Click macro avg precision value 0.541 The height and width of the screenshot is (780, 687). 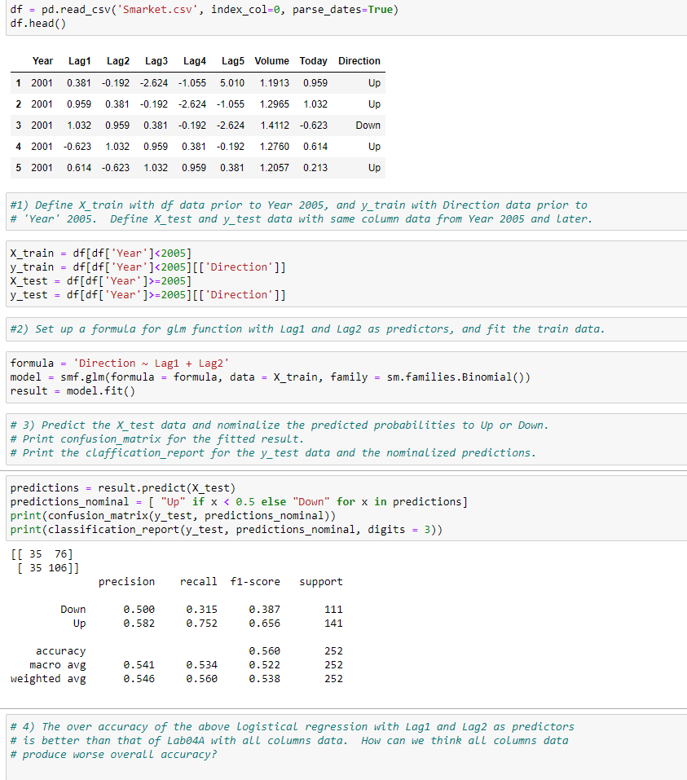point(139,665)
